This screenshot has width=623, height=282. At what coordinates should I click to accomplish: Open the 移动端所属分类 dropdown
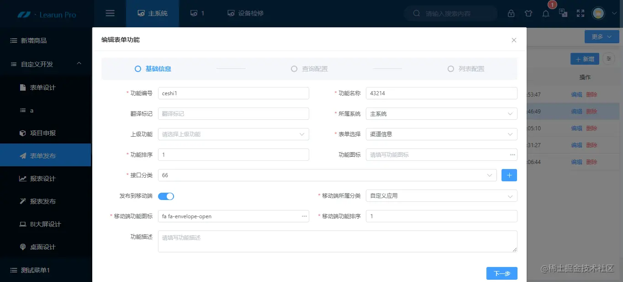click(x=441, y=196)
